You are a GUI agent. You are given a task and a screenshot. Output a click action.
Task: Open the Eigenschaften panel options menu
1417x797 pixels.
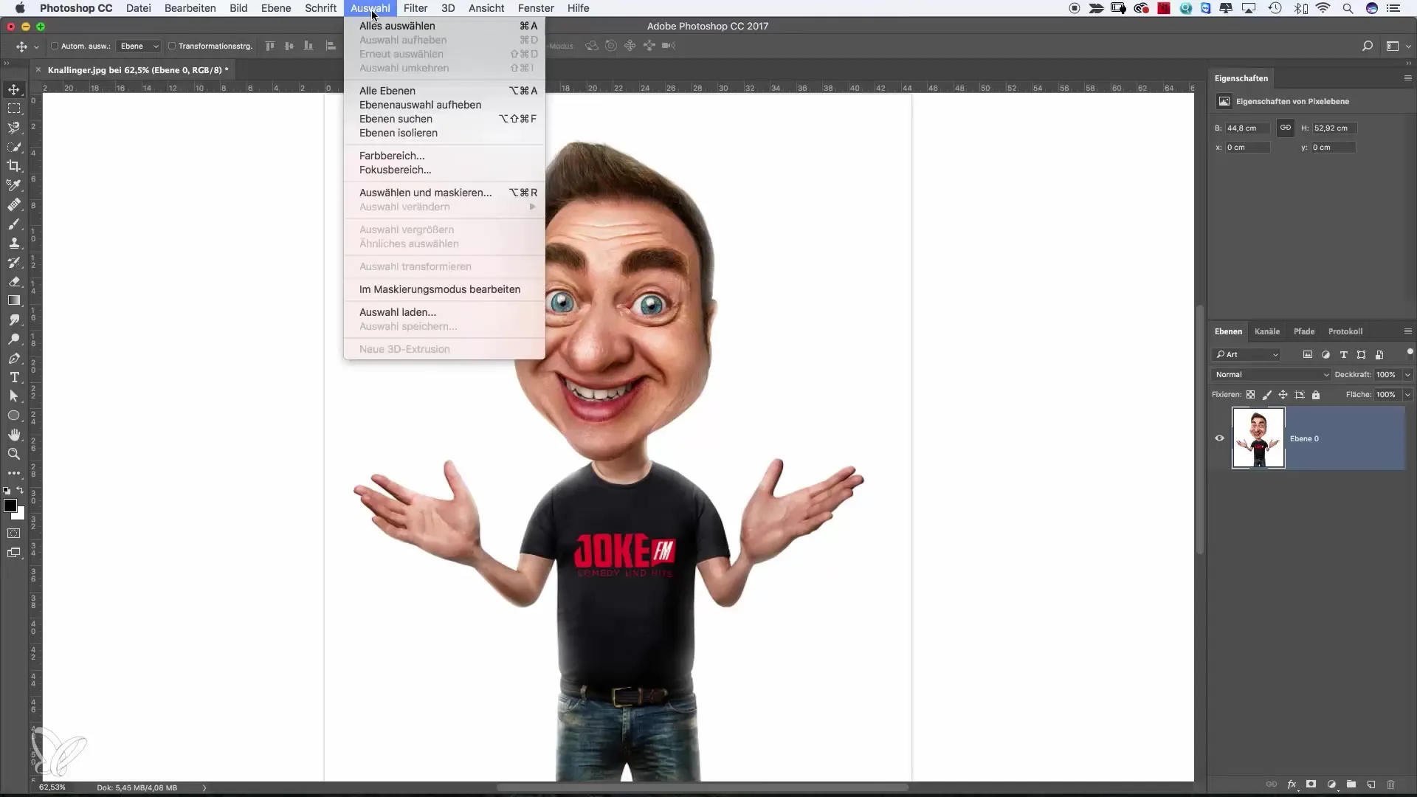pyautogui.click(x=1407, y=78)
